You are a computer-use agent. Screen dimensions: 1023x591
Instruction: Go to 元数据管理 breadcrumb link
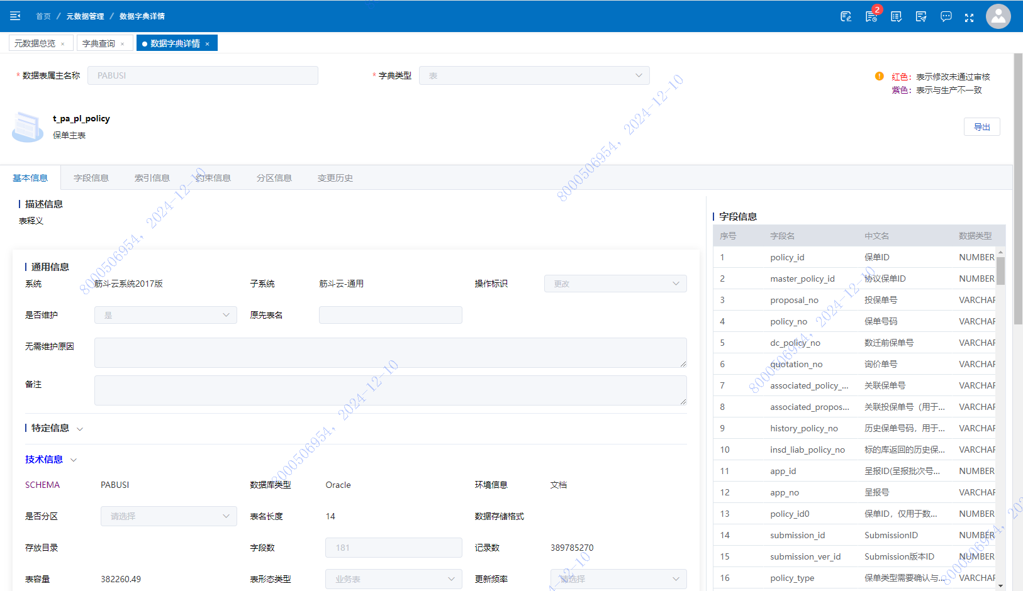[x=86, y=16]
